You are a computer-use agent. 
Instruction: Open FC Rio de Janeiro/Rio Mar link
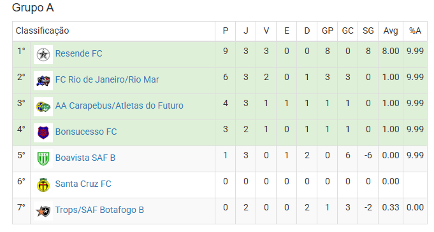coord(107,79)
